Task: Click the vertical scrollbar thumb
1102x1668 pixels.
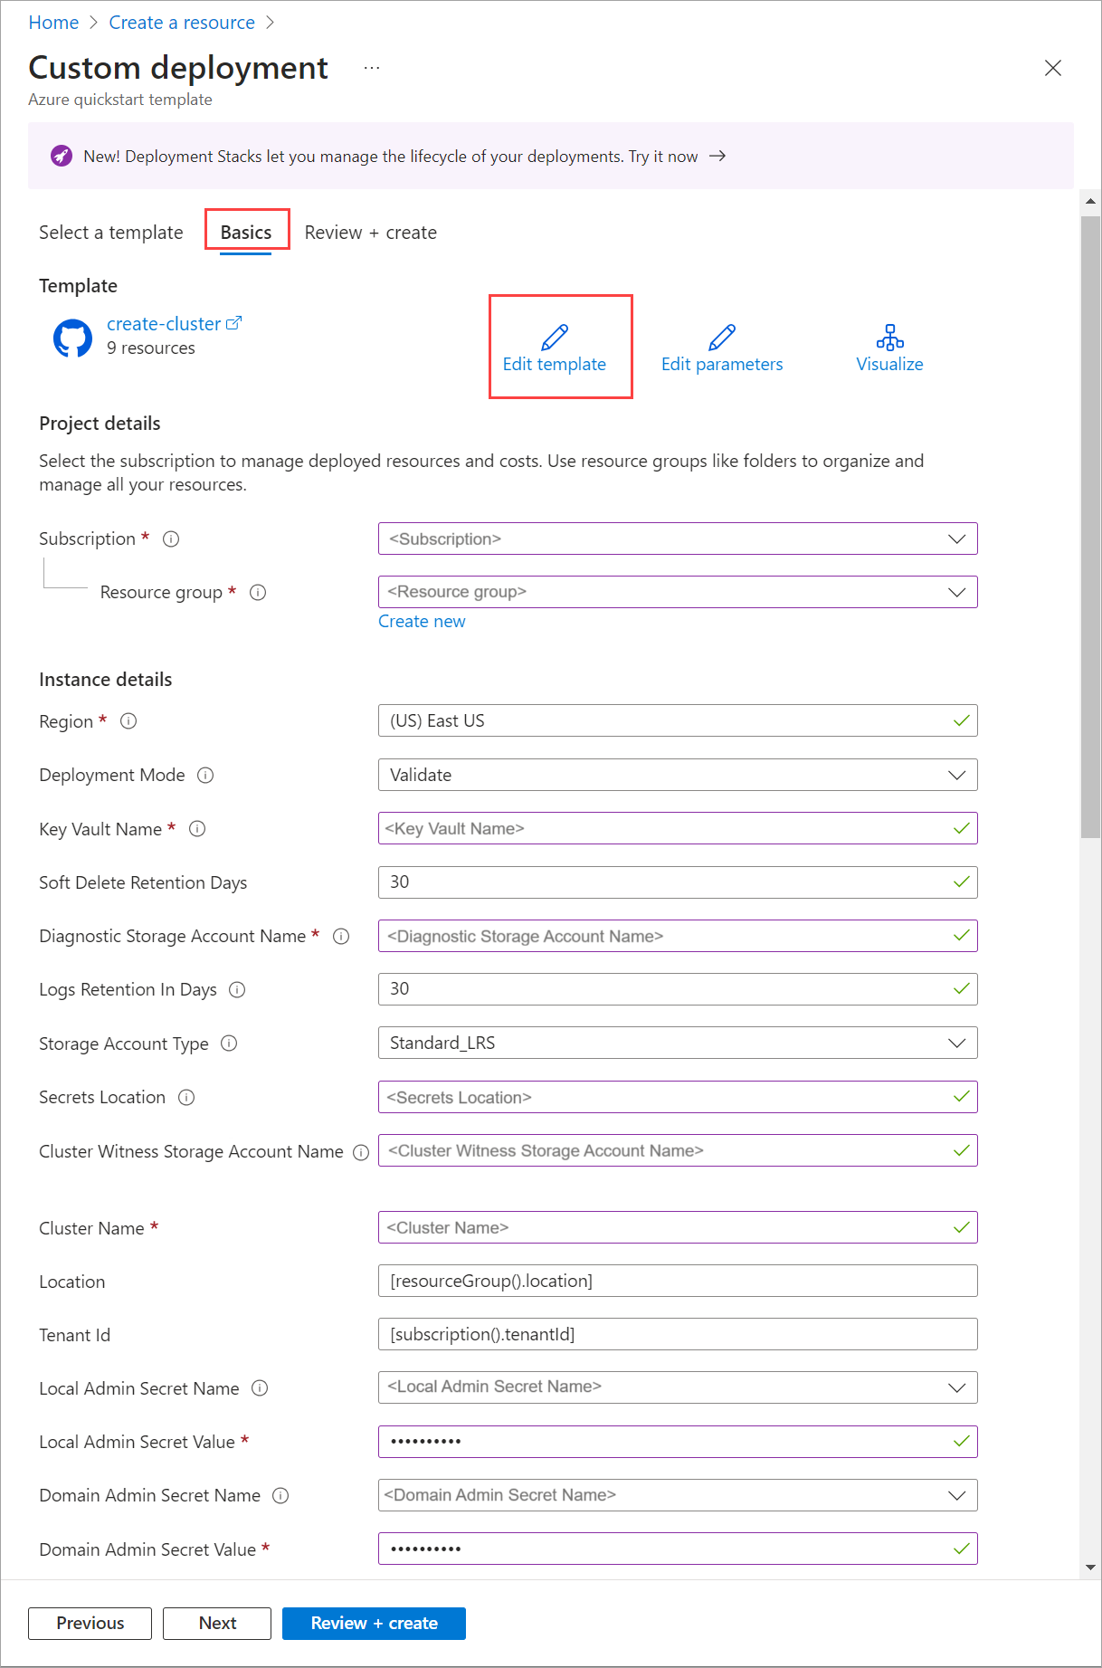Action: point(1090,525)
